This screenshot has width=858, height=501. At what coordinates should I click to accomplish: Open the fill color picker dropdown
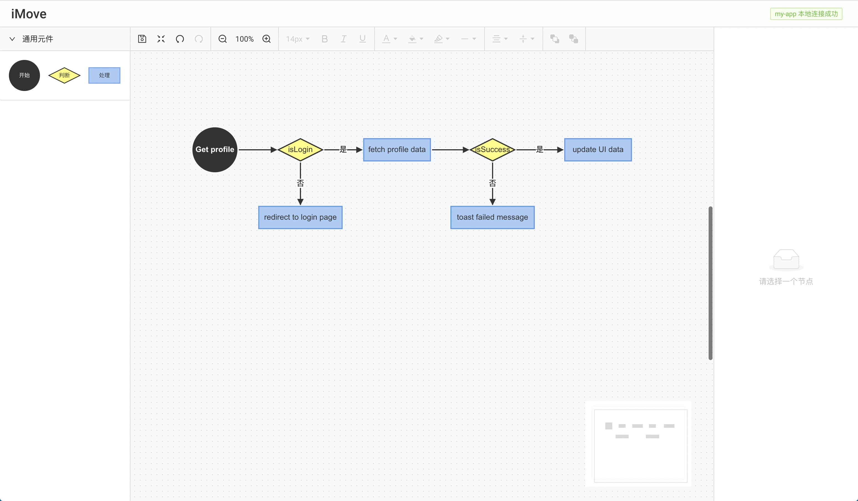pyautogui.click(x=421, y=39)
